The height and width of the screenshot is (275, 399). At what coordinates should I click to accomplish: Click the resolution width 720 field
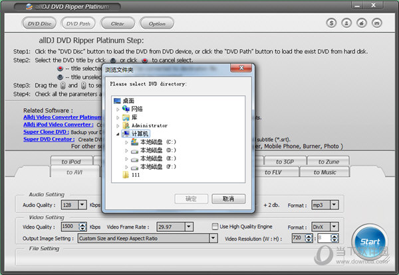point(299,239)
